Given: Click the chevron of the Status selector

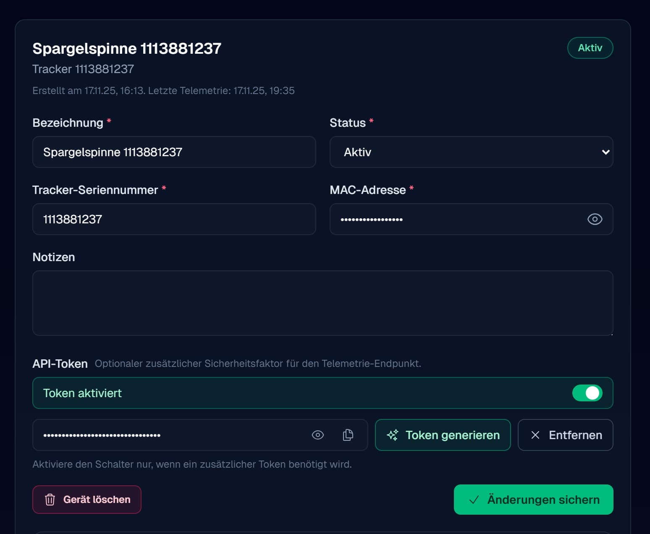Looking at the screenshot, I should pyautogui.click(x=605, y=152).
